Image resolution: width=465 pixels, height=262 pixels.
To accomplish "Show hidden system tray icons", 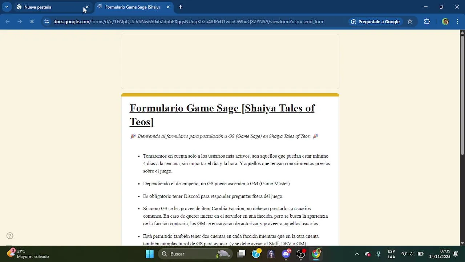I will [x=356, y=254].
